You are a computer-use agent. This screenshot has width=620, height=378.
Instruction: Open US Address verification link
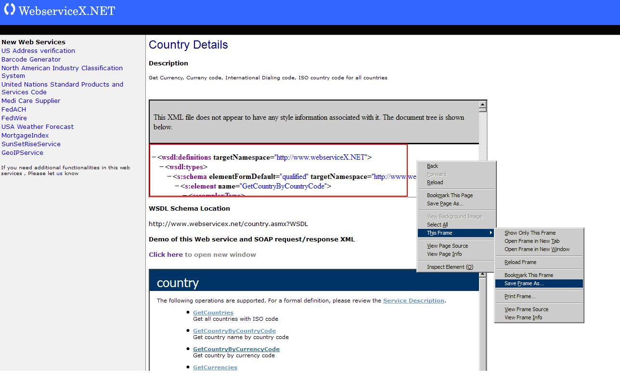[x=38, y=50]
